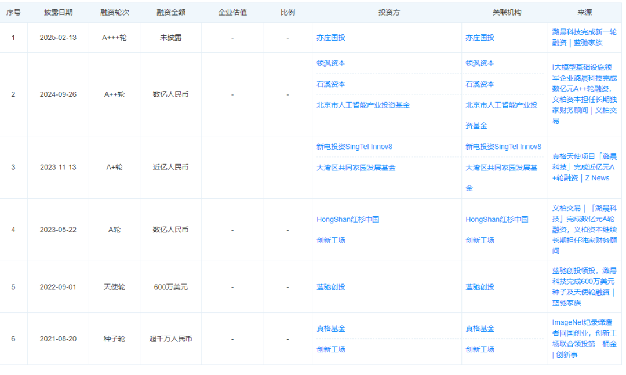
Task: Select the 融资金额 column header
Action: pos(168,12)
